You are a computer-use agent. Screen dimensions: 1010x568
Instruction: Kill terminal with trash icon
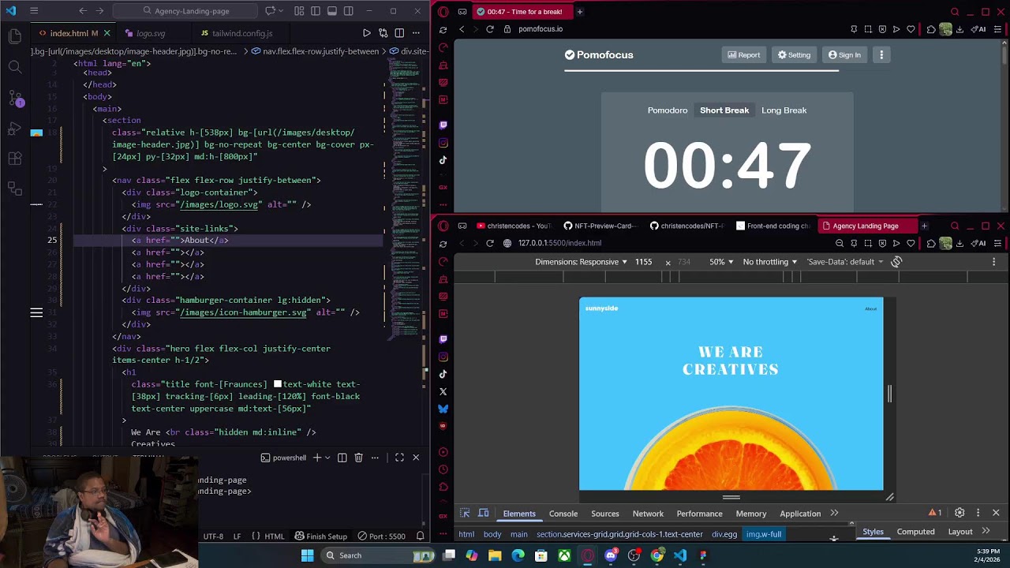(x=358, y=458)
